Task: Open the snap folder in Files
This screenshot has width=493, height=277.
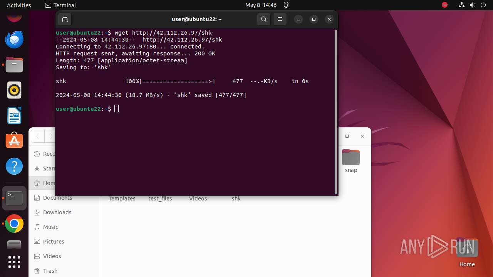Action: pos(351,161)
